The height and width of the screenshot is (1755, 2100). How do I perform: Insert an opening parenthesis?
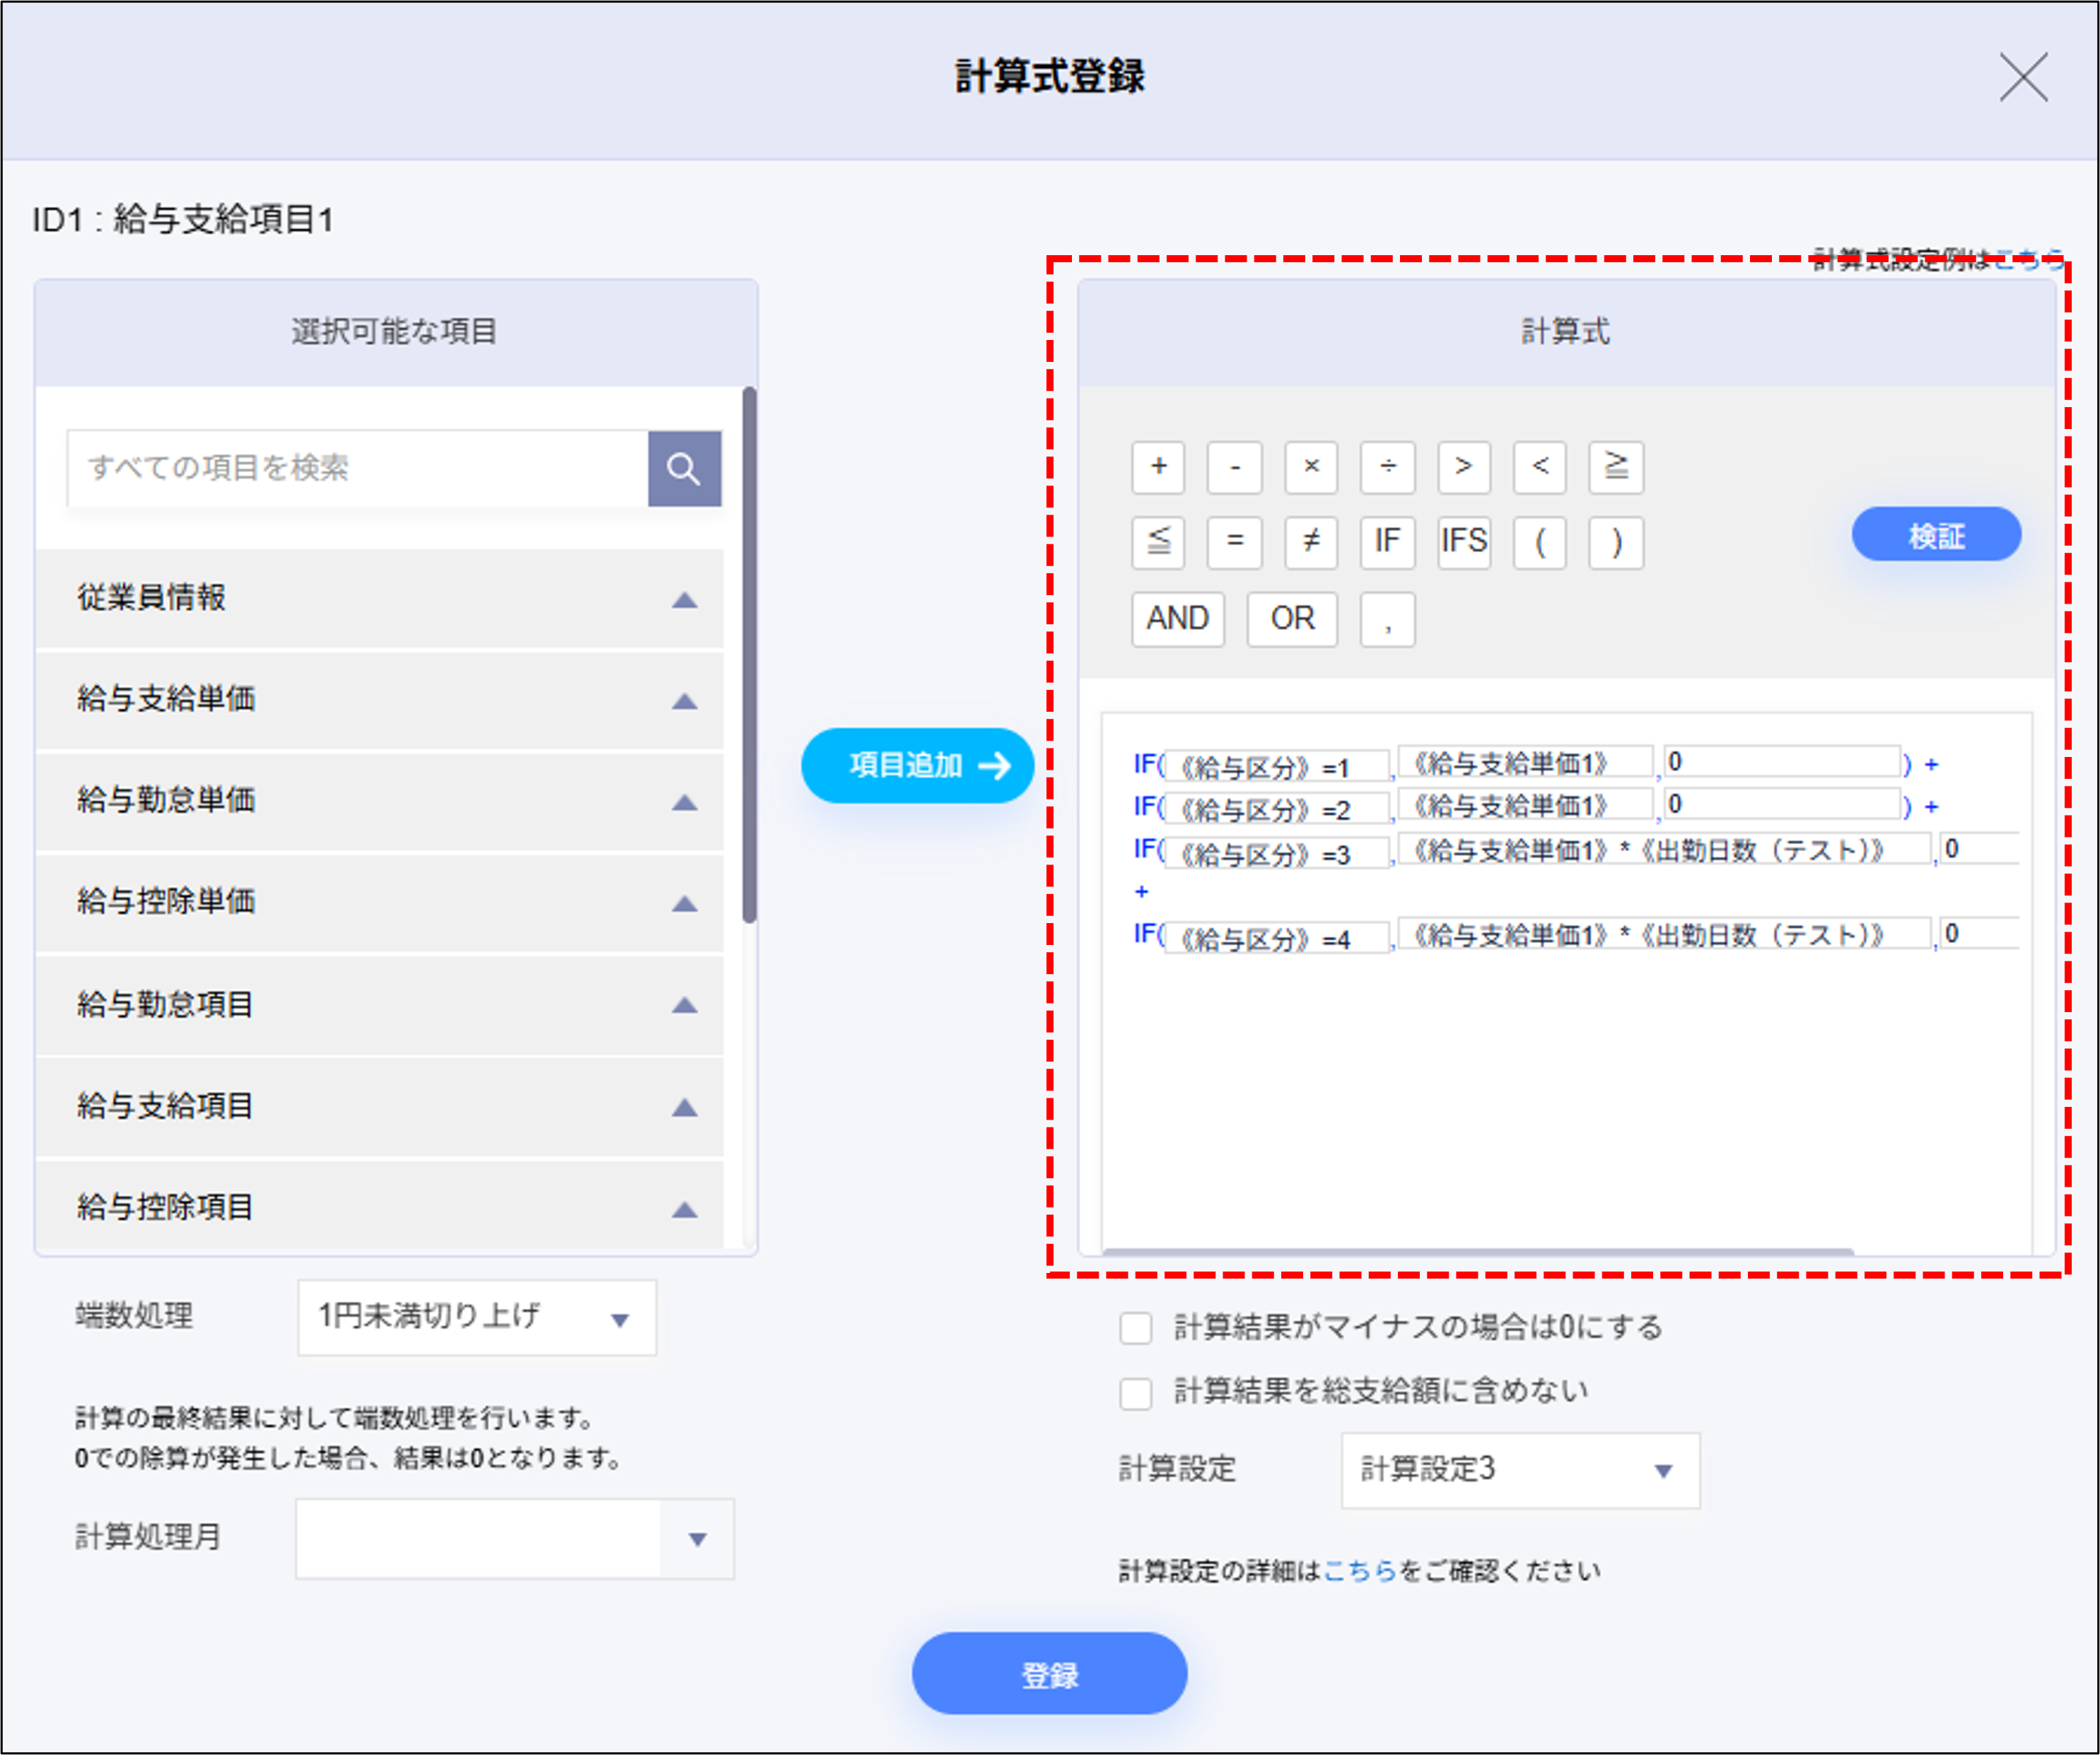(x=1539, y=543)
